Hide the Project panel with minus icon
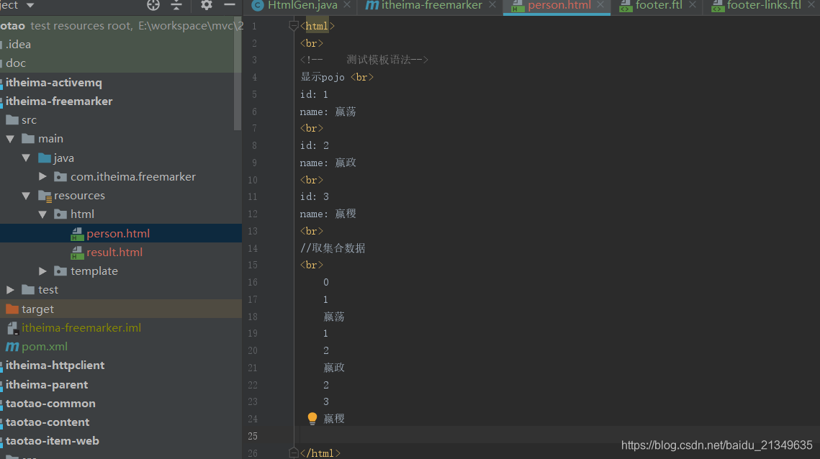This screenshot has height=459, width=820. click(230, 5)
